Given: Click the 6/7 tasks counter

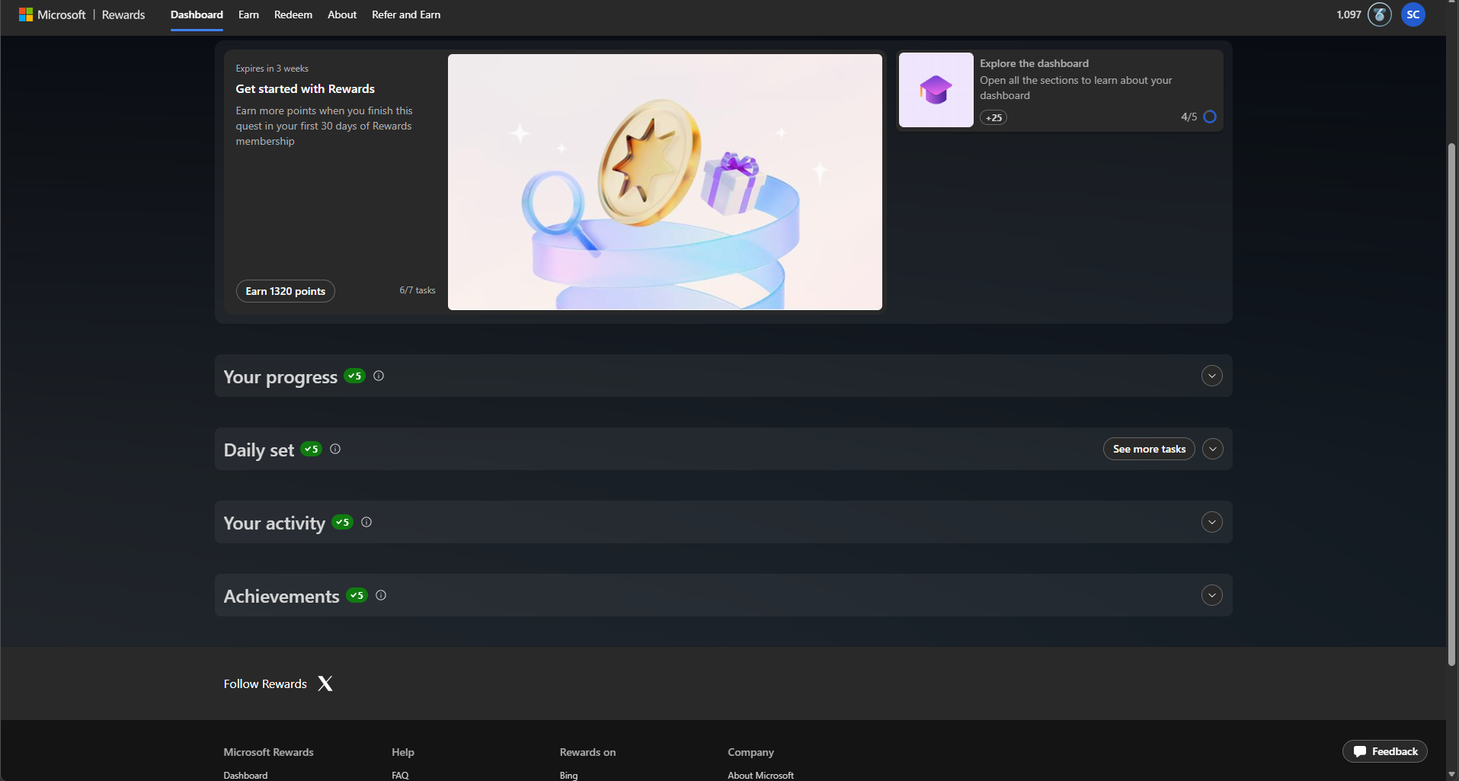Looking at the screenshot, I should (418, 290).
